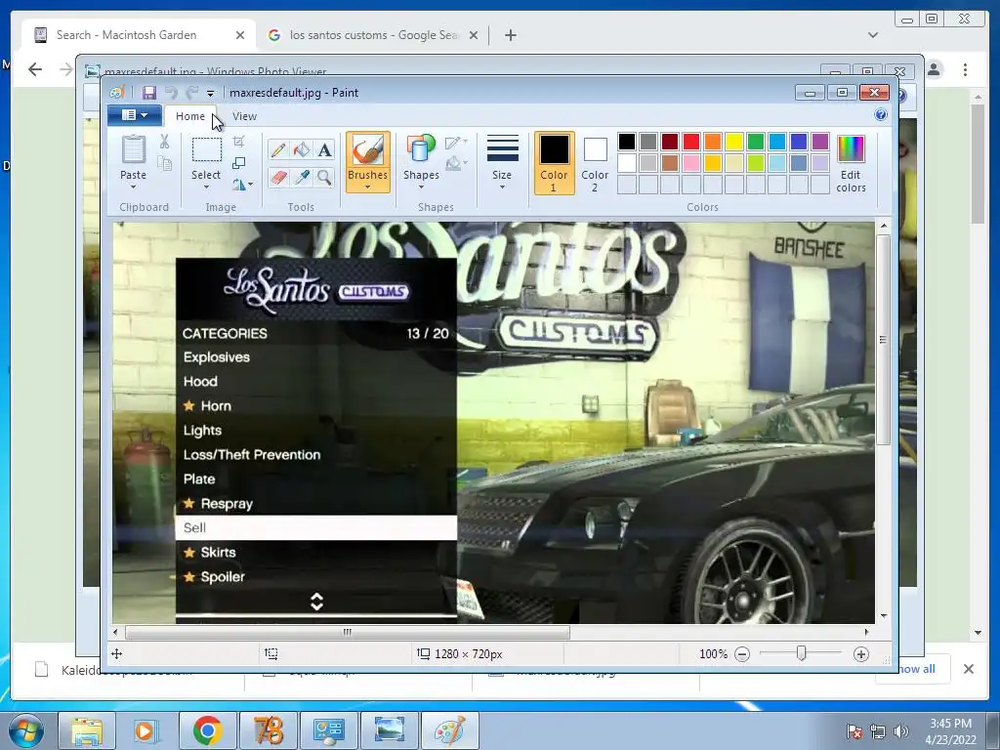Image resolution: width=1000 pixels, height=750 pixels.
Task: Click the volume speaker tray icon
Action: pyautogui.click(x=900, y=730)
